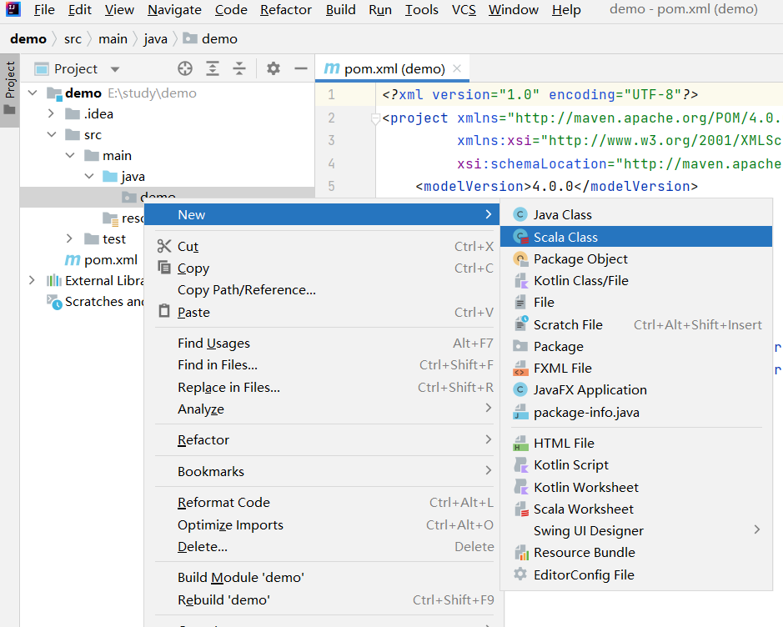Select Scala Class from New submenu
This screenshot has width=783, height=627.
coord(565,238)
